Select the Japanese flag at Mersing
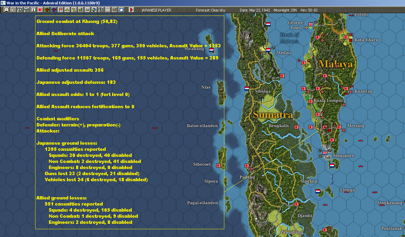The width and height of the screenshot is (405, 237). [339, 127]
